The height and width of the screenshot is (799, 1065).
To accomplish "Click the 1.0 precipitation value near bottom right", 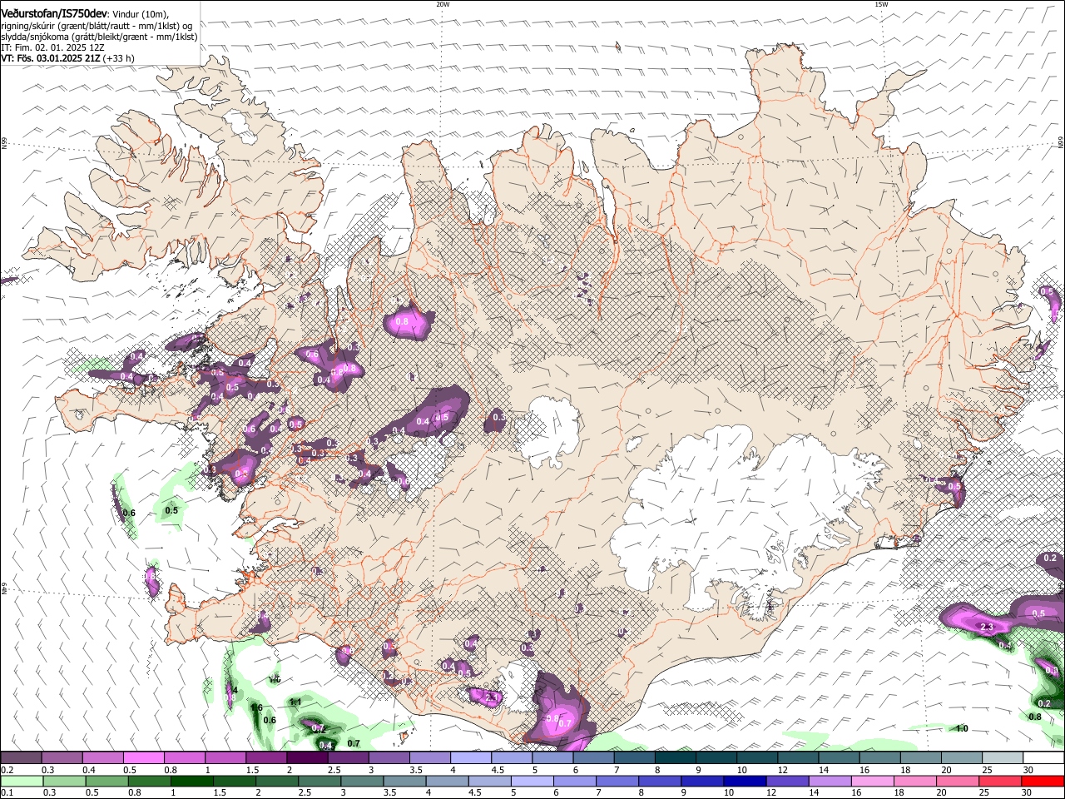I will pyautogui.click(x=962, y=728).
